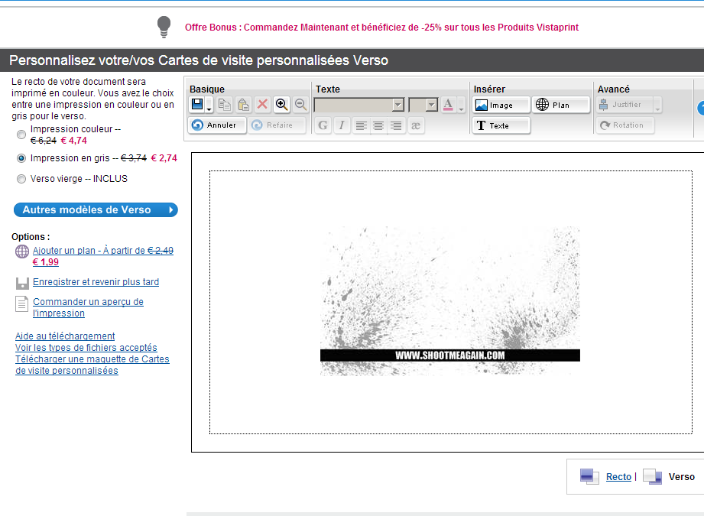Click the € 4,74 discounted color price
This screenshot has height=516, width=704.
tap(73, 141)
